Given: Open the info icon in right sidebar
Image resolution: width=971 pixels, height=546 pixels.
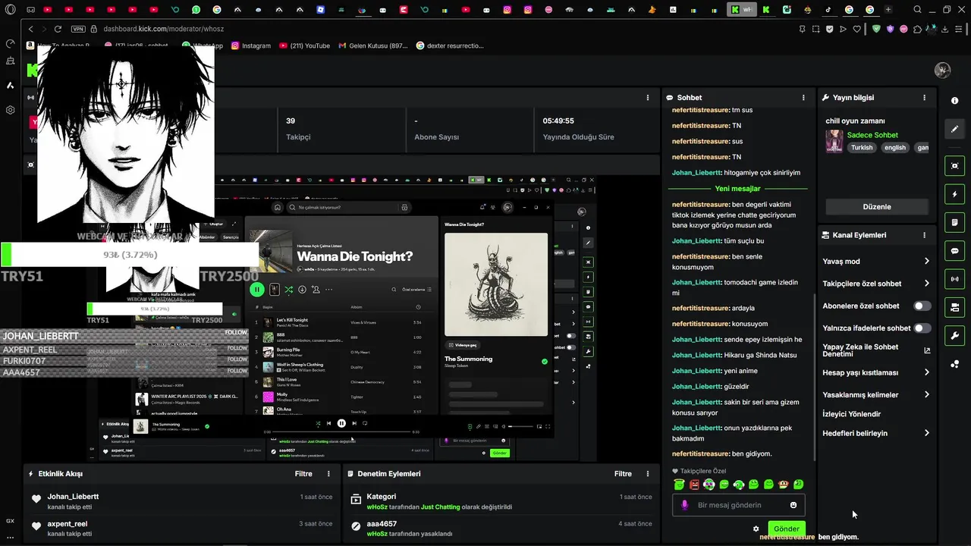Looking at the screenshot, I should (x=954, y=100).
